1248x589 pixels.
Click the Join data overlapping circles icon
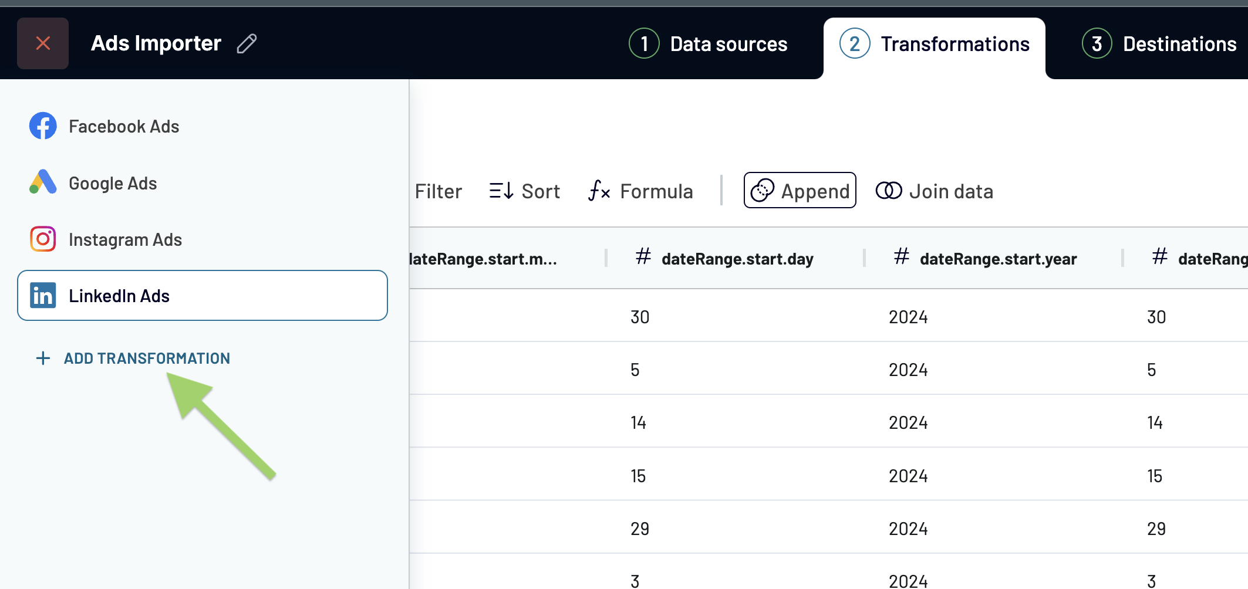point(888,191)
